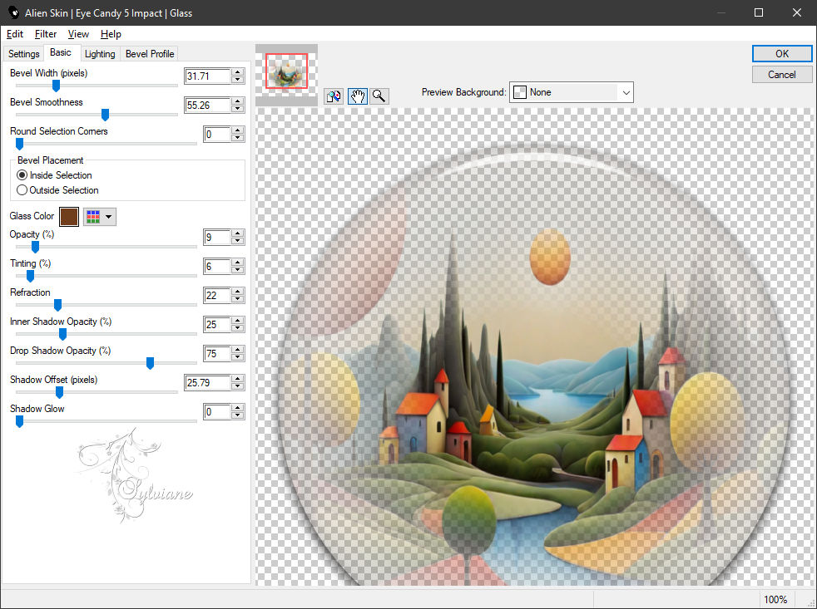Click the Refraction value field
Viewport: 817px width, 609px height.
tap(217, 296)
